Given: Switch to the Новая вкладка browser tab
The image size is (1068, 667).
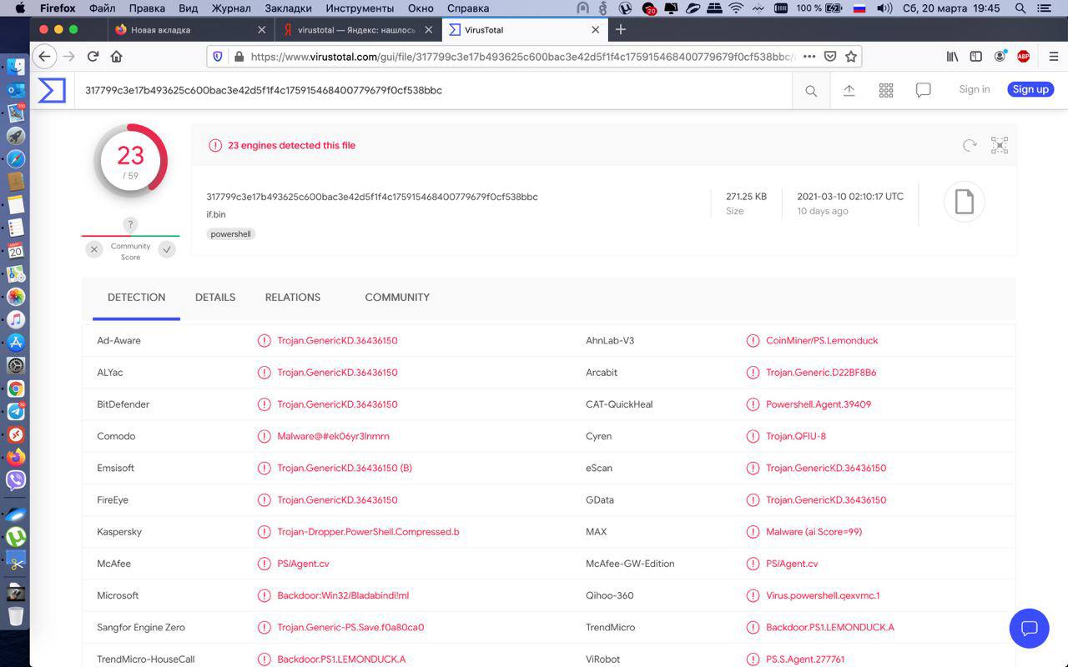Looking at the screenshot, I should click(191, 29).
